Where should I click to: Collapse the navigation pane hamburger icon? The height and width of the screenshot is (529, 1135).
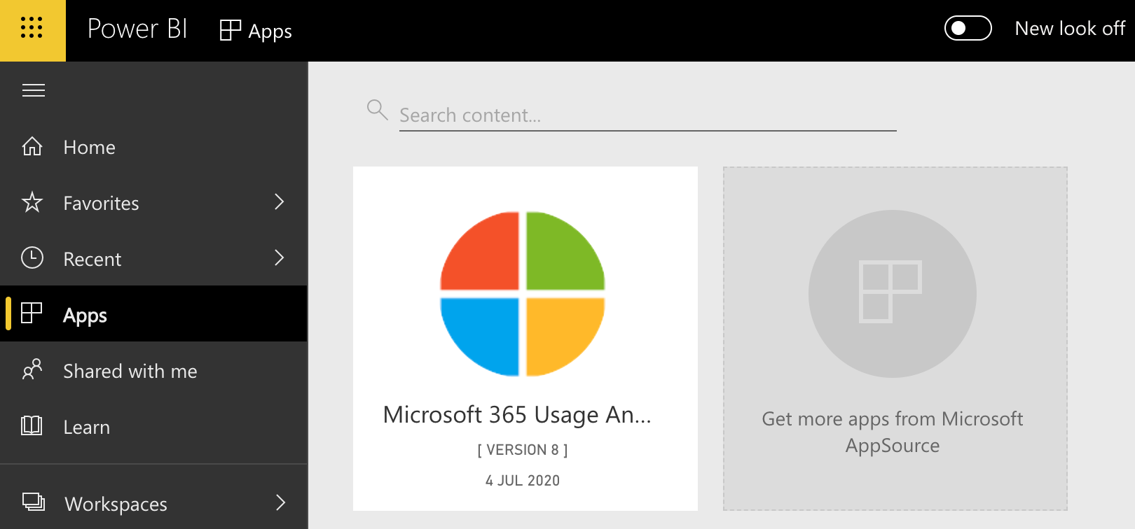(33, 90)
